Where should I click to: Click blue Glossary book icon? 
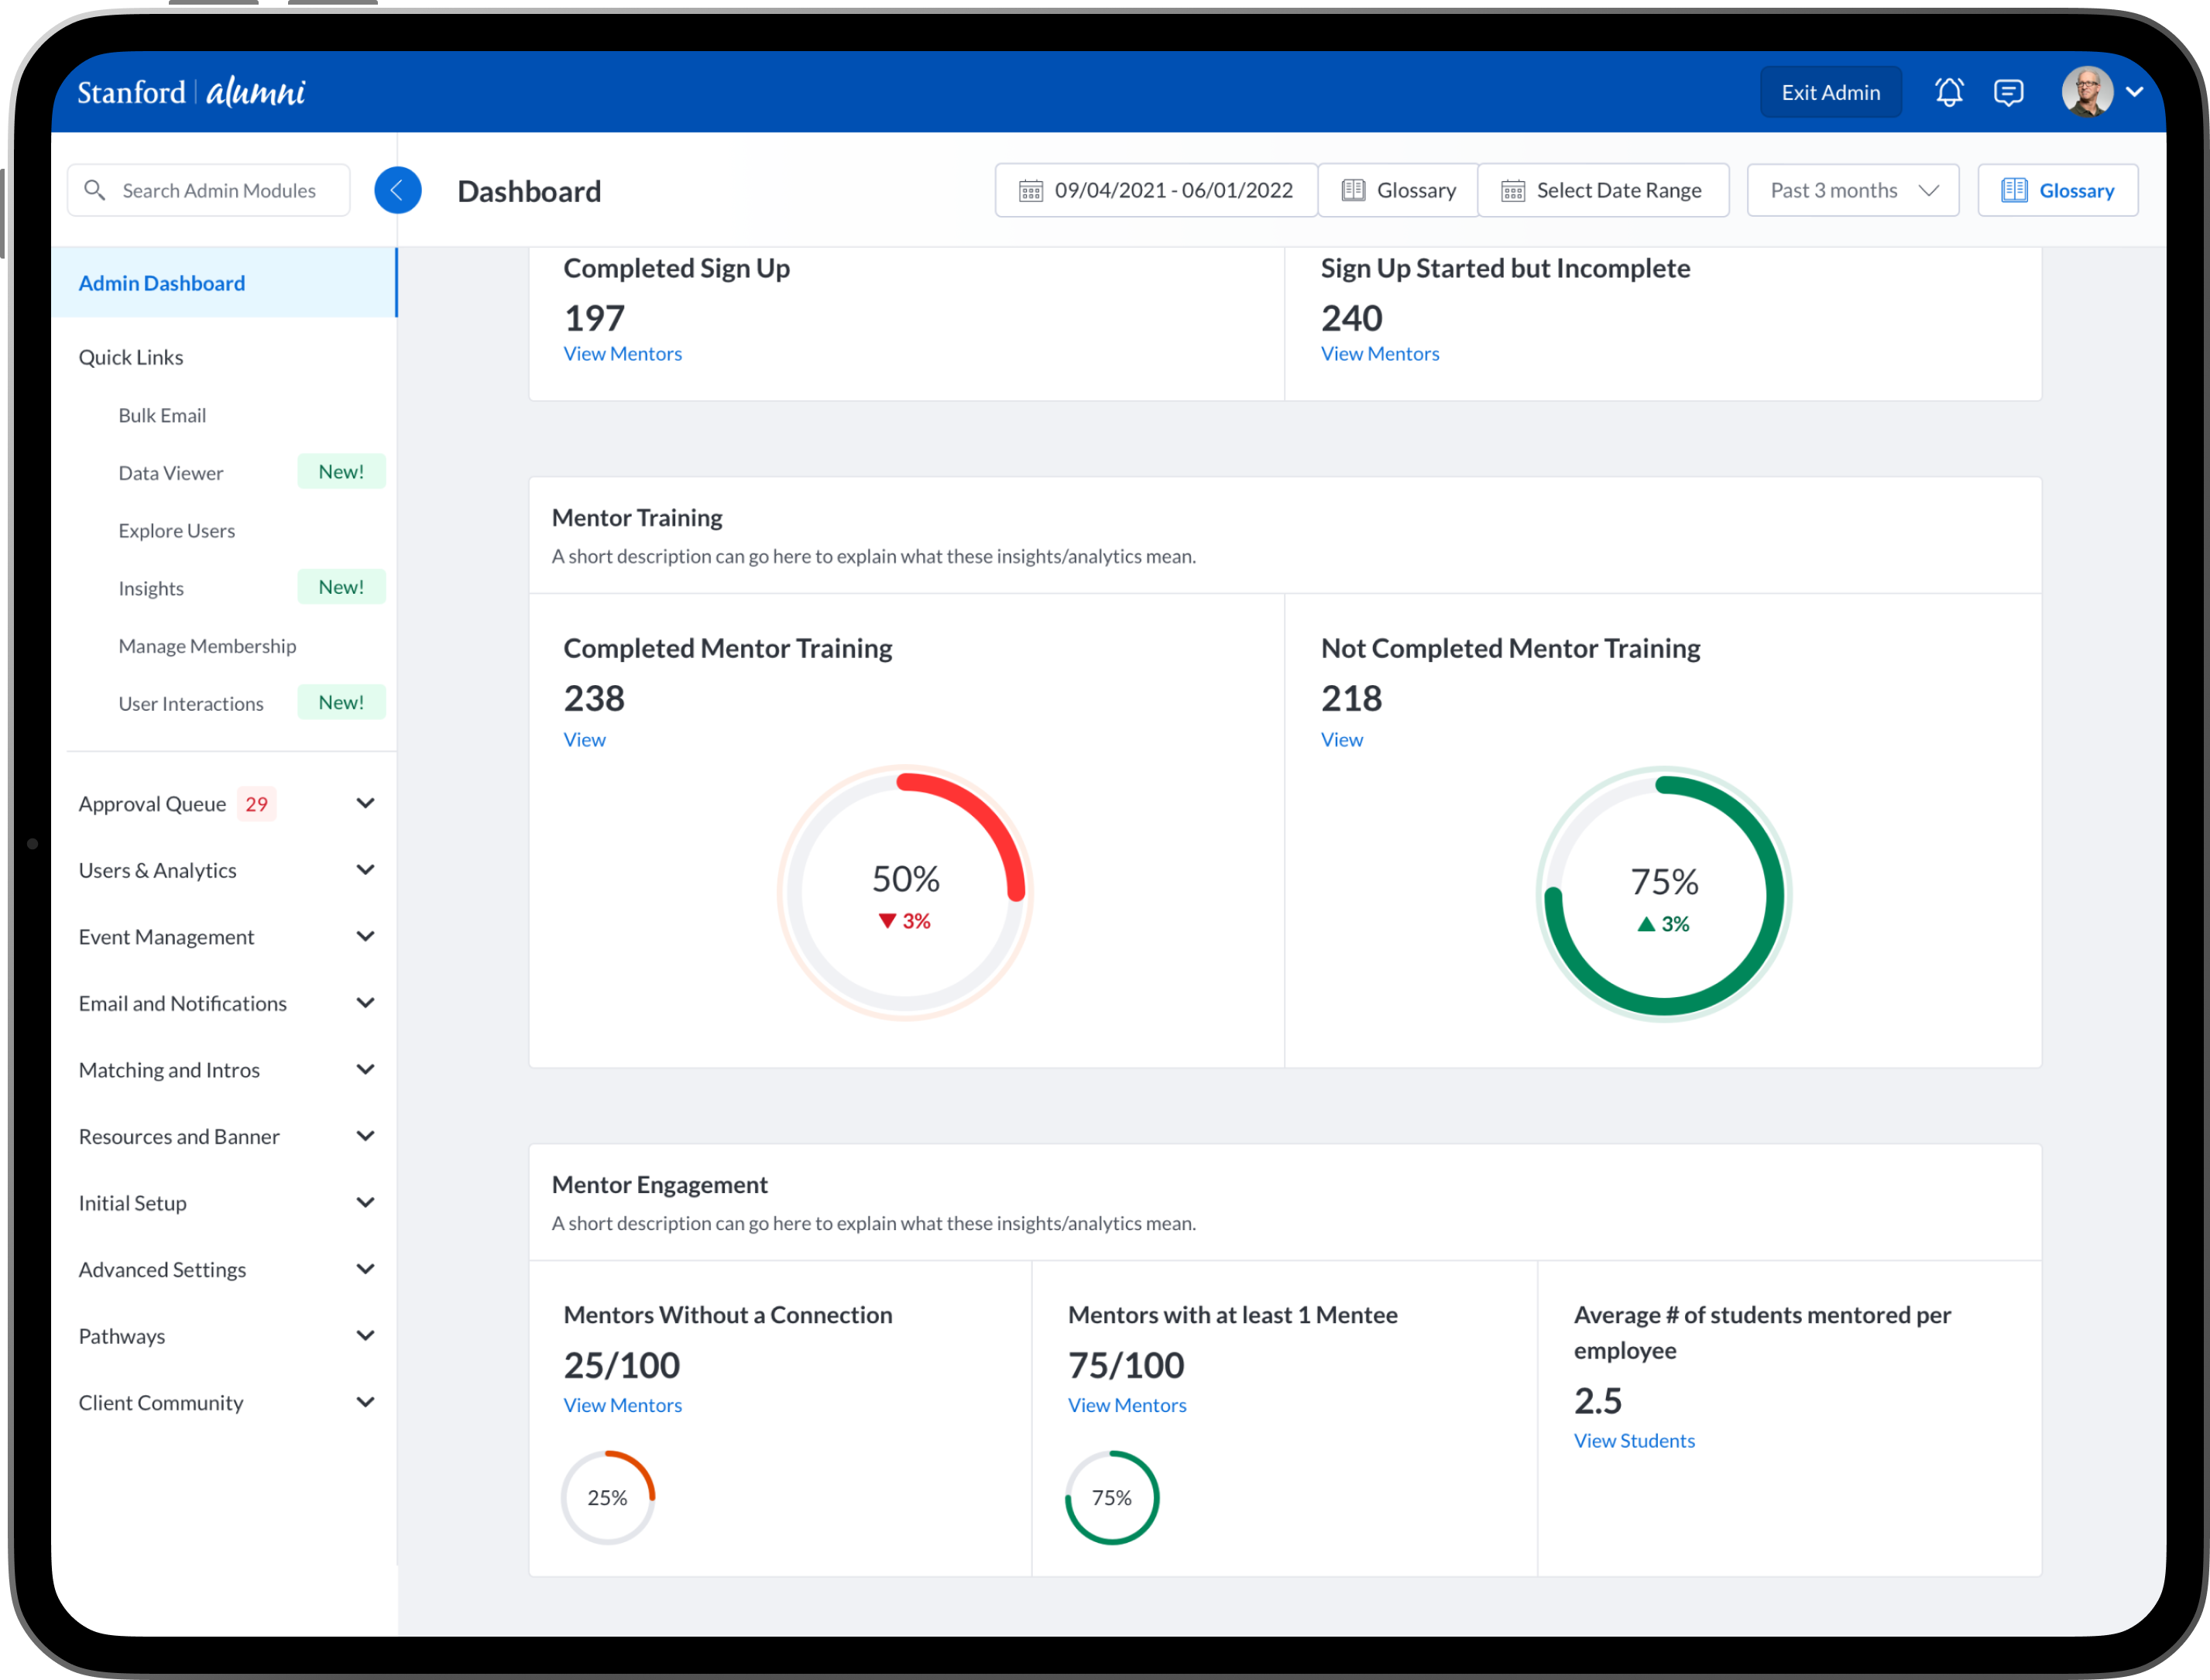coord(2014,190)
